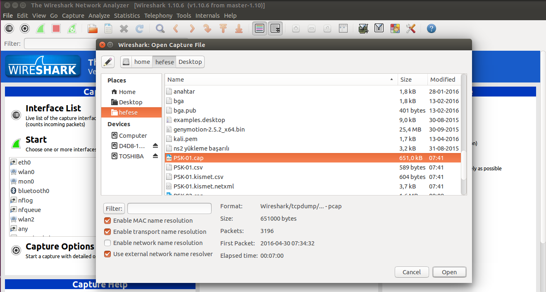Image resolution: width=546 pixels, height=292 pixels.
Task: Open preferences with tools icon
Action: (410, 28)
